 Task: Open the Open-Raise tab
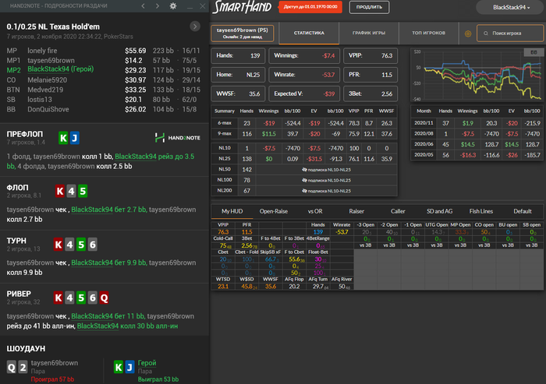(273, 211)
